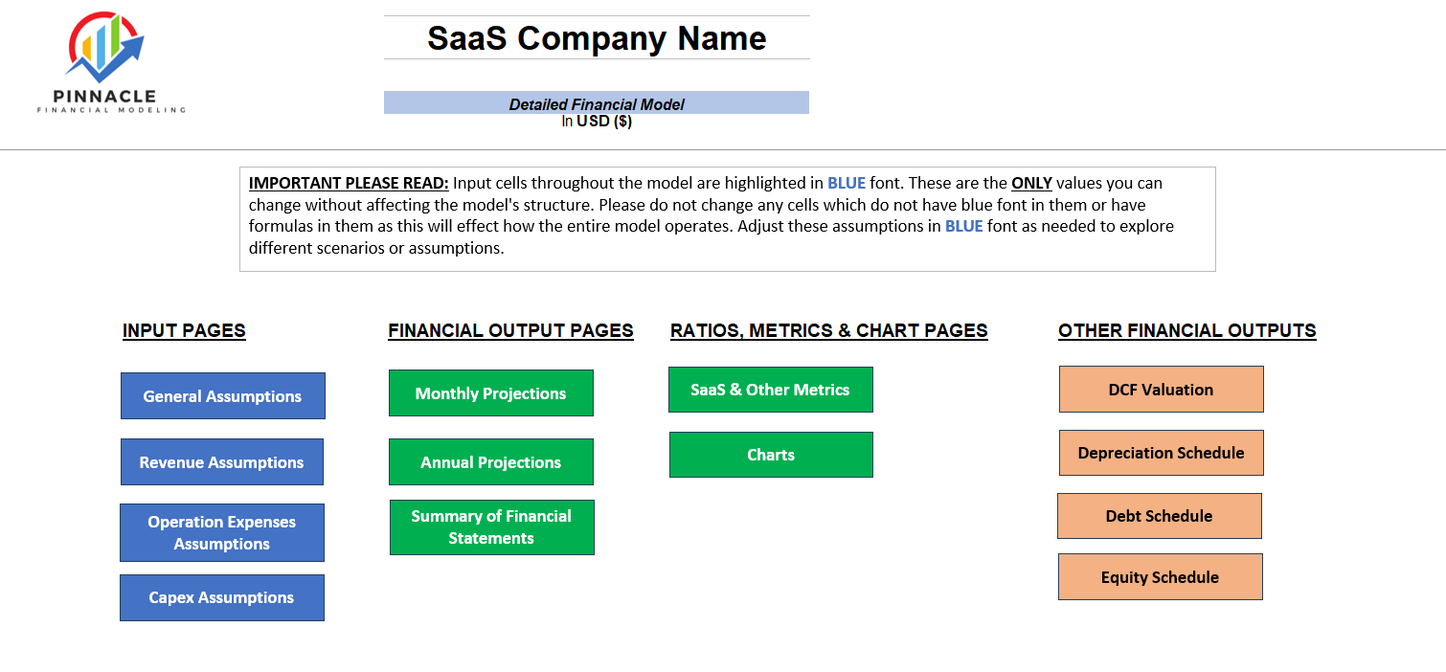Open the General Assumptions page
Image resolution: width=1446 pixels, height=672 pixels.
coord(222,395)
